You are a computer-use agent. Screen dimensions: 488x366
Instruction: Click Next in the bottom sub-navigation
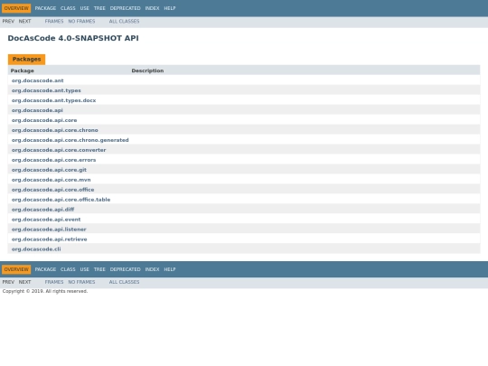coord(25,282)
